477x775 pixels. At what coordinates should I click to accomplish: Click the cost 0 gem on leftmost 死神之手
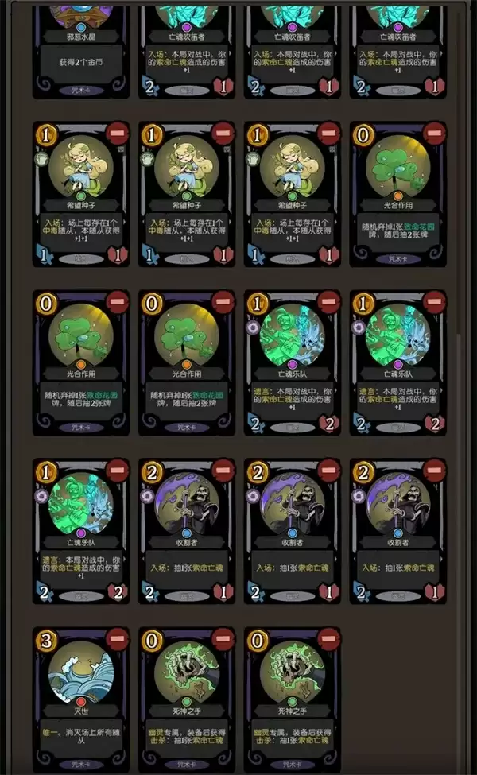(152, 641)
